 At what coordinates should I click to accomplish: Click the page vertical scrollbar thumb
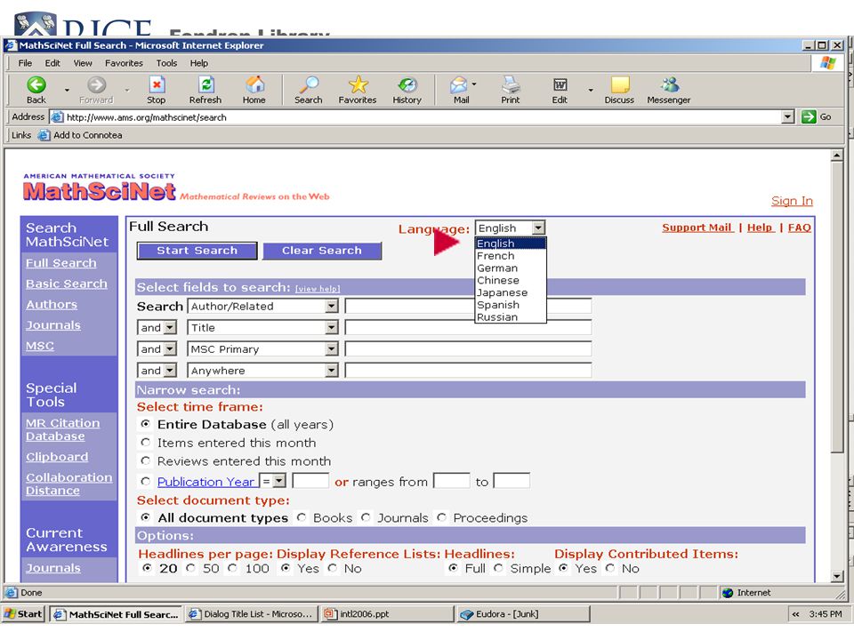click(x=837, y=308)
